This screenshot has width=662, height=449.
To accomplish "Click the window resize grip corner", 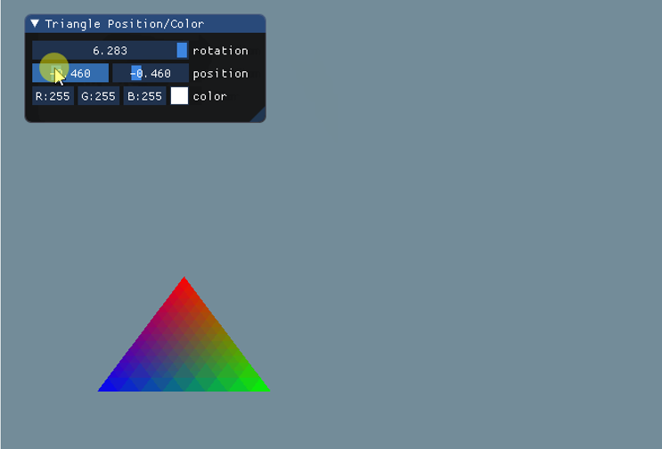I will tap(258, 116).
